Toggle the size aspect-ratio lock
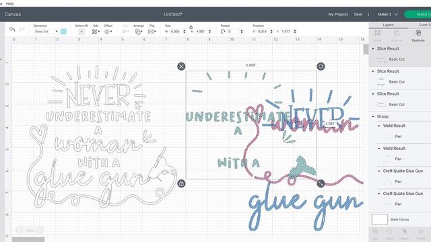The height and width of the screenshot is (242, 431). click(191, 27)
